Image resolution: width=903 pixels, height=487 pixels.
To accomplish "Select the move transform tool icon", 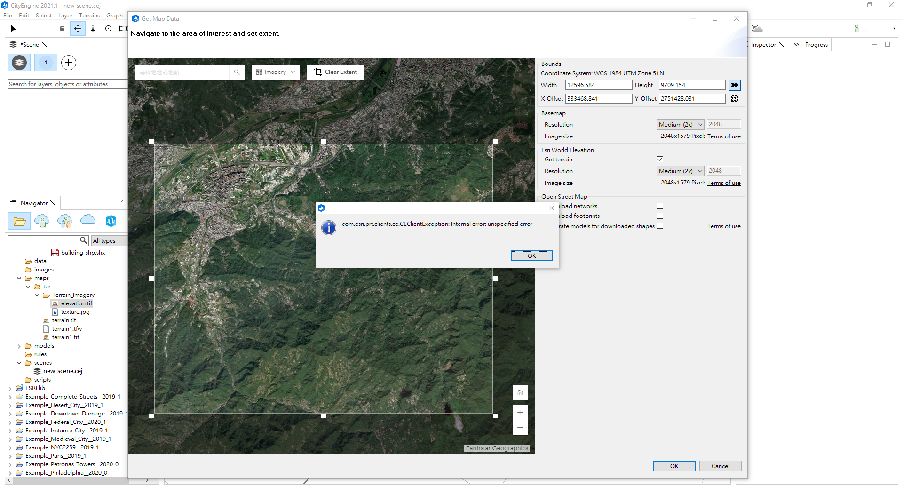I will 78,29.
